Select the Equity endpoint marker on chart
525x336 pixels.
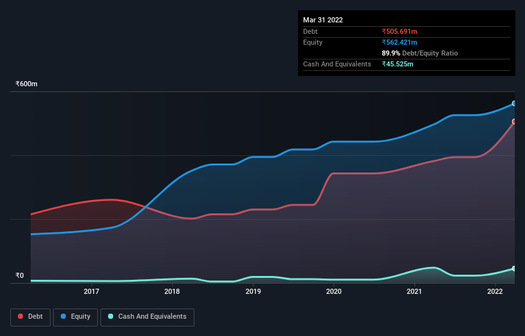[x=514, y=103]
